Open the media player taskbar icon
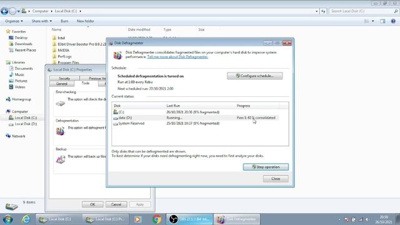400x225 pixels. click(x=137, y=219)
